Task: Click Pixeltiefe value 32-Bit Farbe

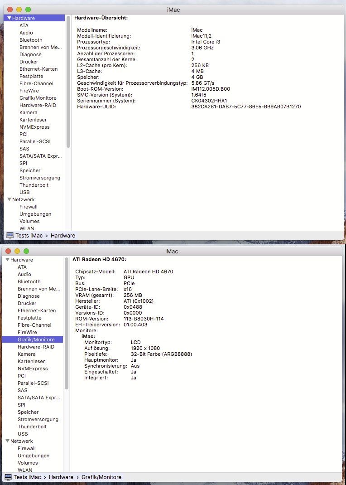Action: click(x=161, y=354)
